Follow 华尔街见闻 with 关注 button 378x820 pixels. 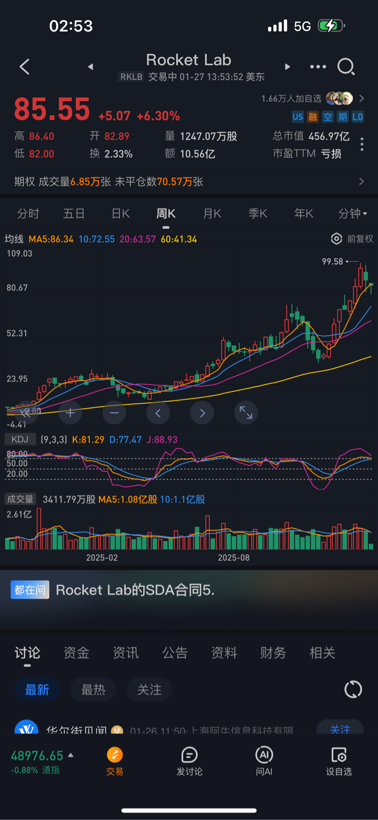340,728
